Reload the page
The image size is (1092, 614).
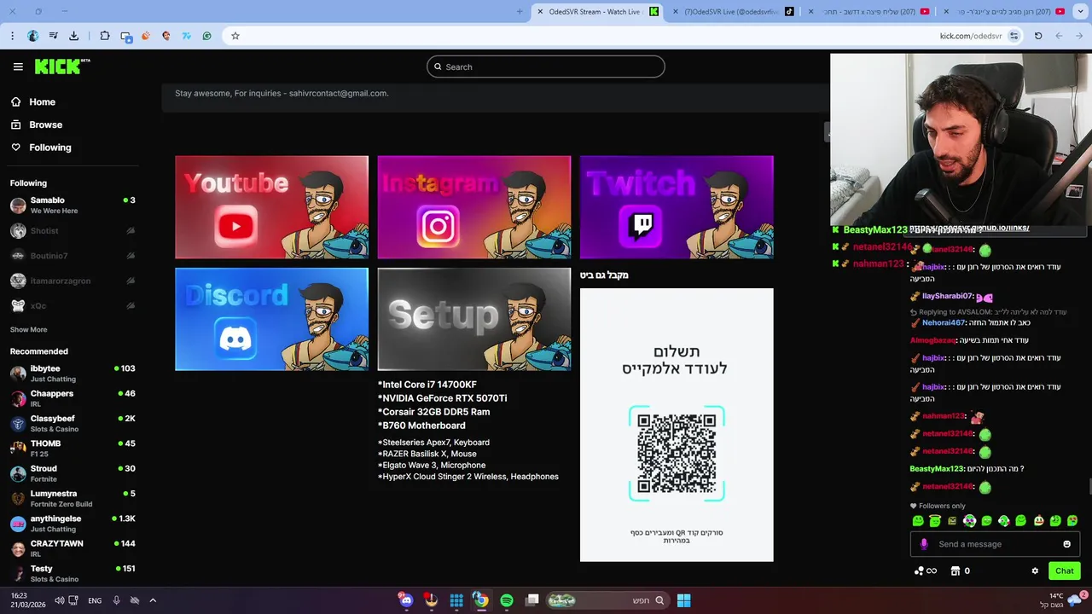click(1038, 36)
